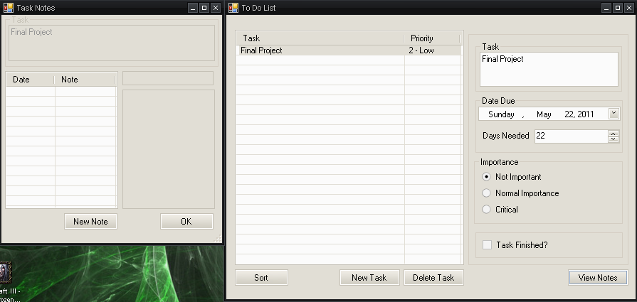Decrease Days Needed with the down arrow
This screenshot has width=637, height=302.
[x=614, y=139]
